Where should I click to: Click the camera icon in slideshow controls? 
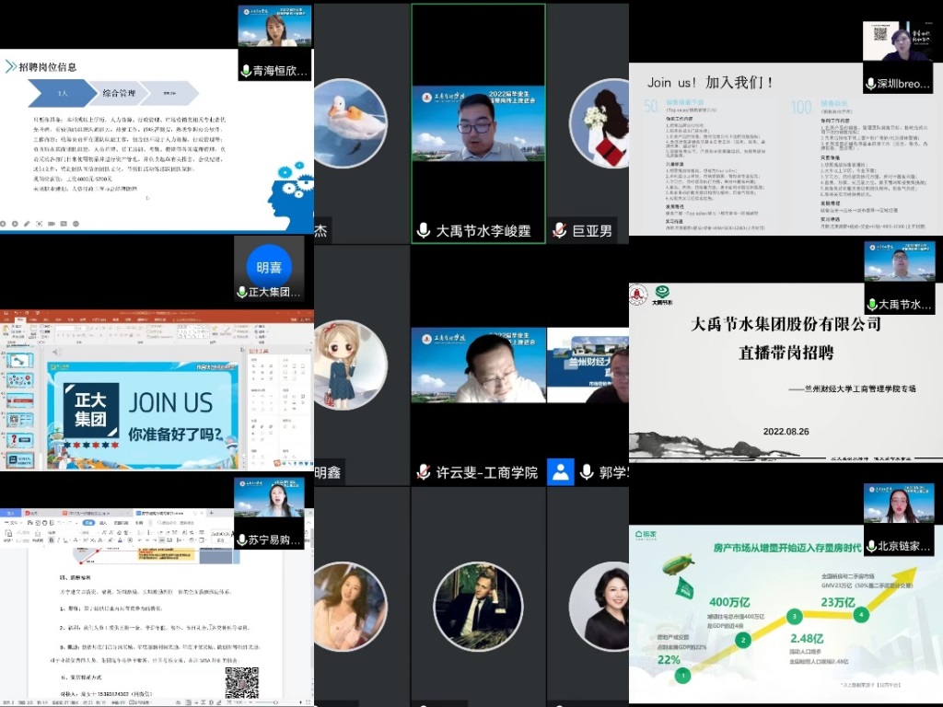52,224
